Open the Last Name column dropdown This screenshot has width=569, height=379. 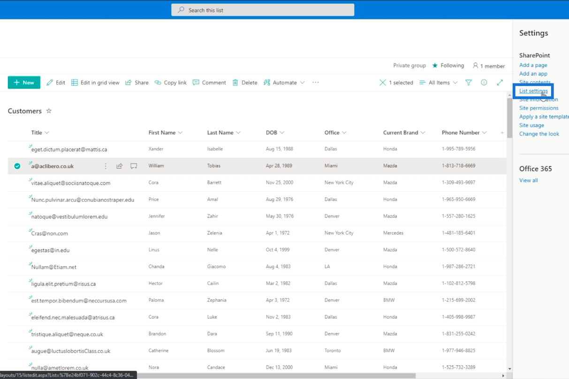tap(238, 133)
